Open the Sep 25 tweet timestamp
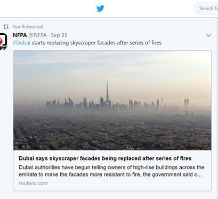218x199 pixels. (x=59, y=35)
